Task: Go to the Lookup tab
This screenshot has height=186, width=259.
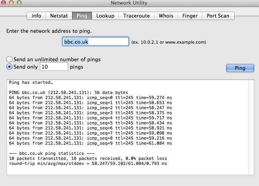Action: (105, 16)
